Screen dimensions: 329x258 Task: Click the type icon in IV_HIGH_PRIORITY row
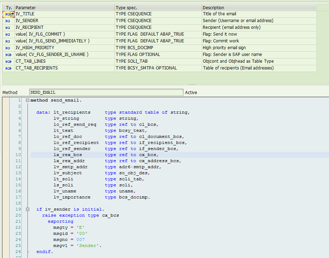pos(7,48)
